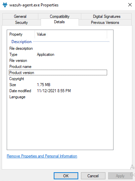Click the Value column header
This screenshot has height=181, width=135.
tap(71, 34)
